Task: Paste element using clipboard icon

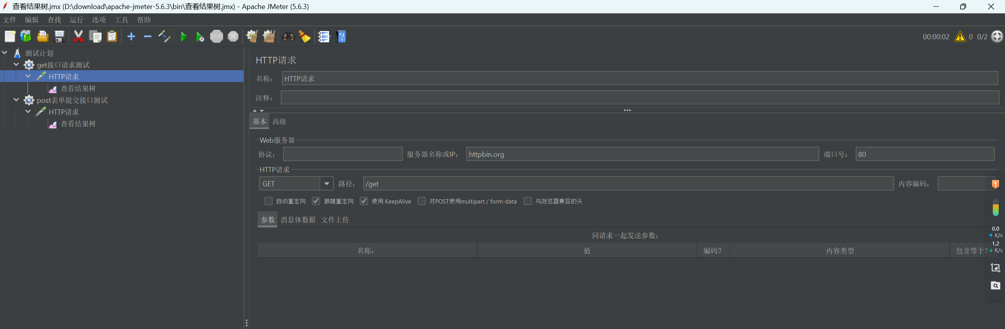Action: point(112,36)
